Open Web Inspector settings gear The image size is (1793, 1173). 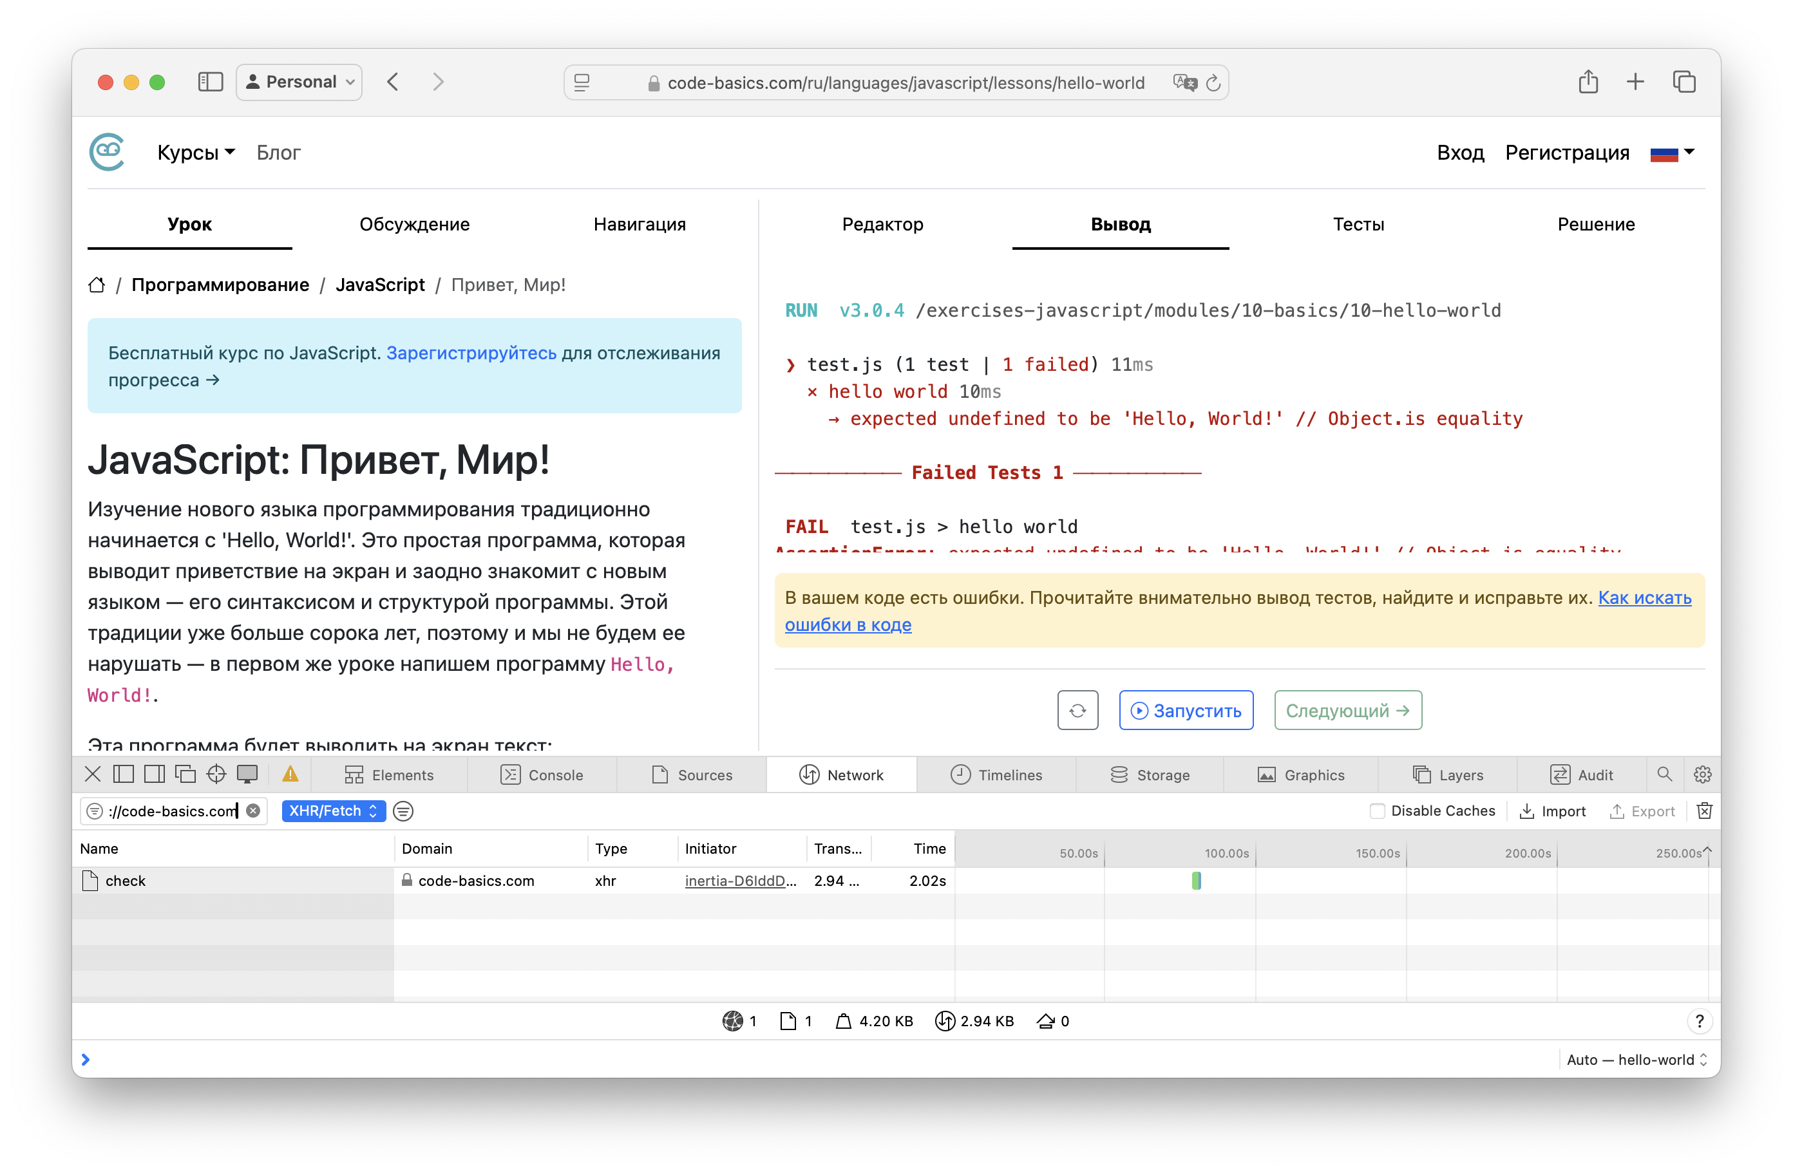(1702, 774)
